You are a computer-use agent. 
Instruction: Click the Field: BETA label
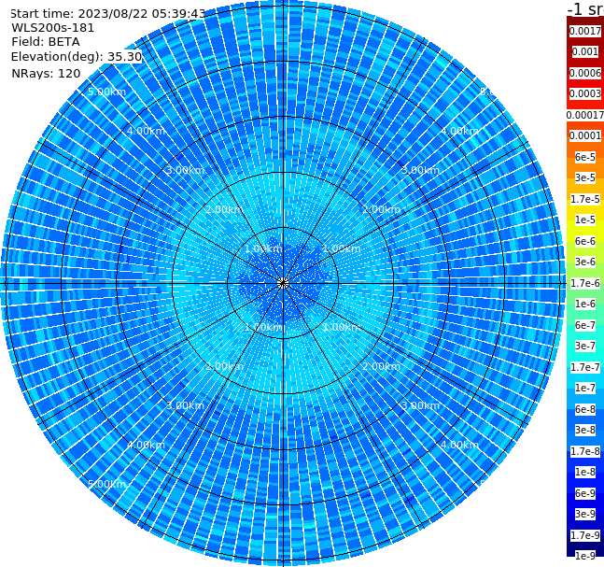(x=46, y=42)
